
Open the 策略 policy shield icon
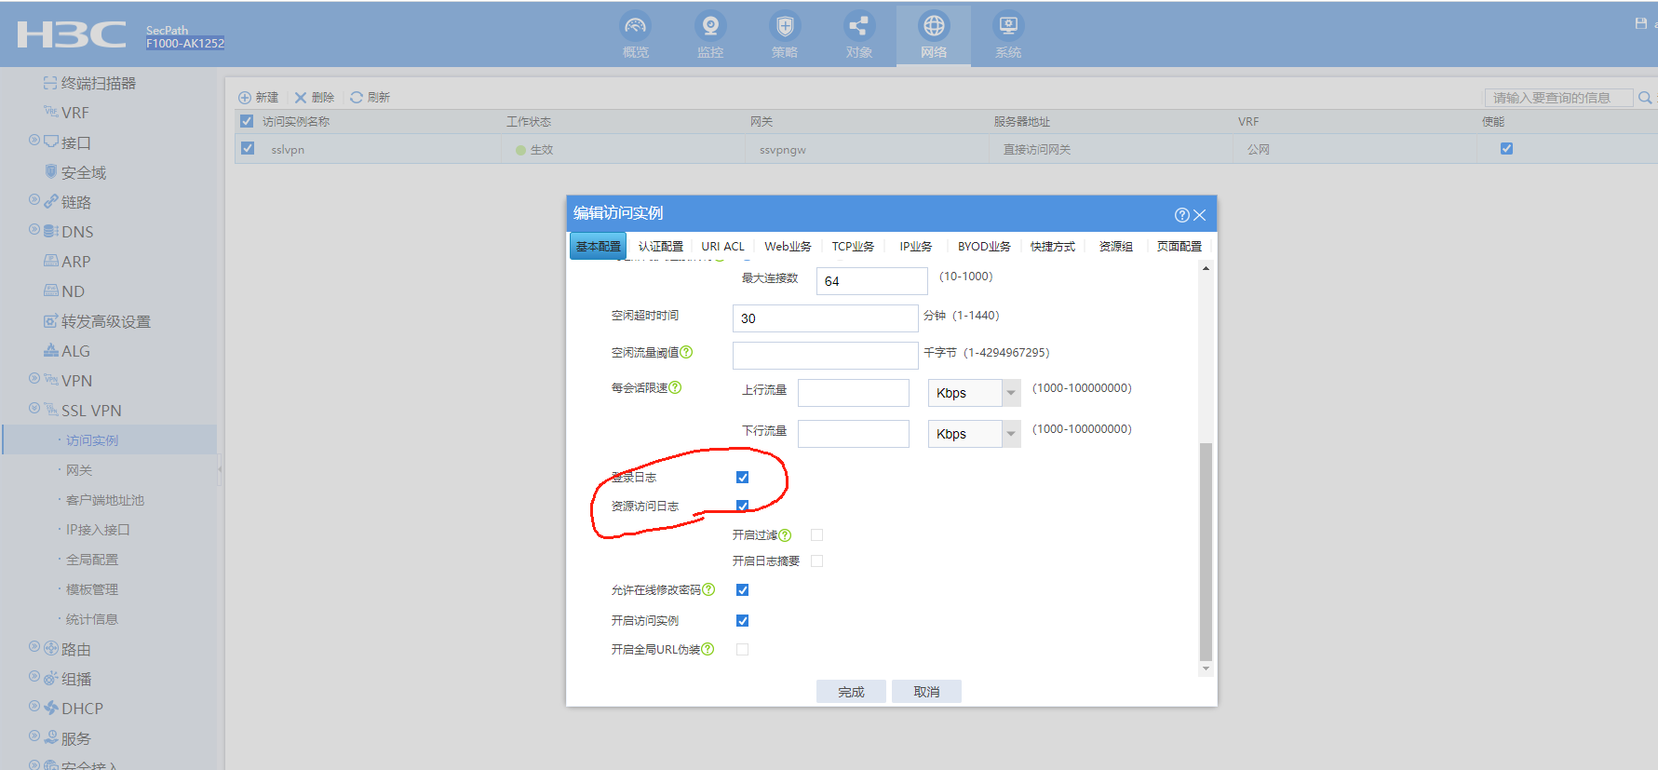(785, 26)
